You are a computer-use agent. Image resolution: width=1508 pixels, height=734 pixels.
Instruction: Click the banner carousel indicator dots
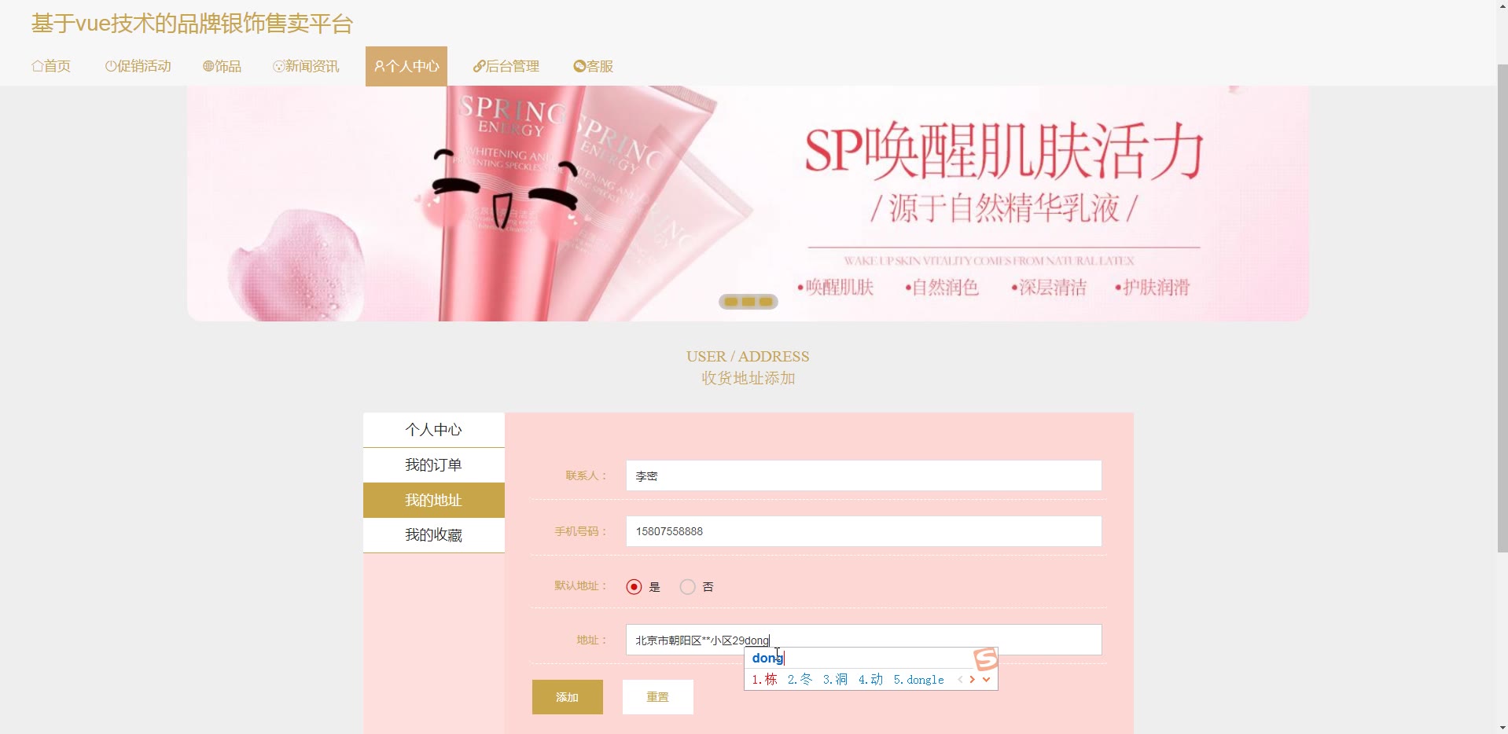click(748, 302)
